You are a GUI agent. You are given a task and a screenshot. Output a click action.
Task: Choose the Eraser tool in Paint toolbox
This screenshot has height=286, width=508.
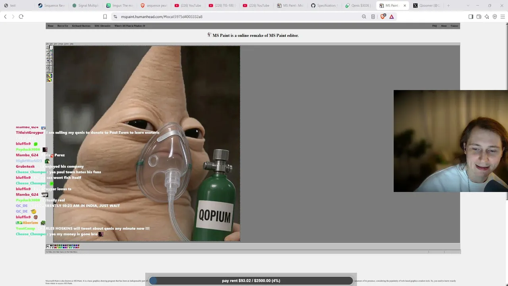[x=48, y=50]
